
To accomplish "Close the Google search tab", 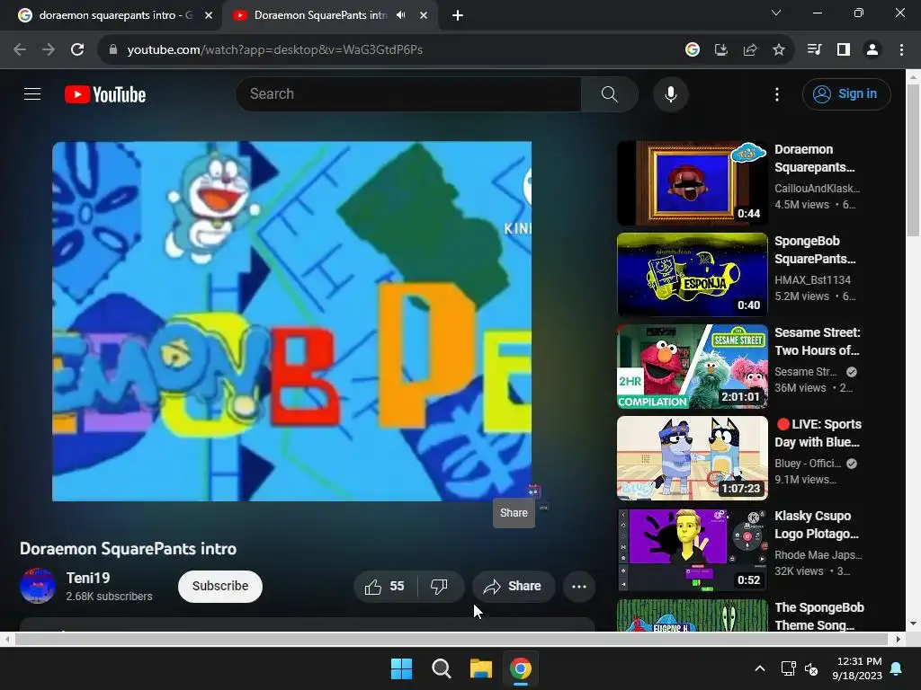I will (209, 16).
